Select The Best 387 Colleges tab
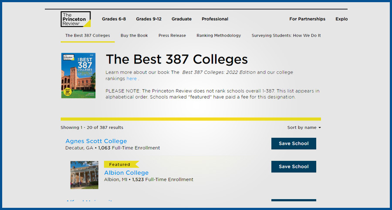 coord(88,36)
